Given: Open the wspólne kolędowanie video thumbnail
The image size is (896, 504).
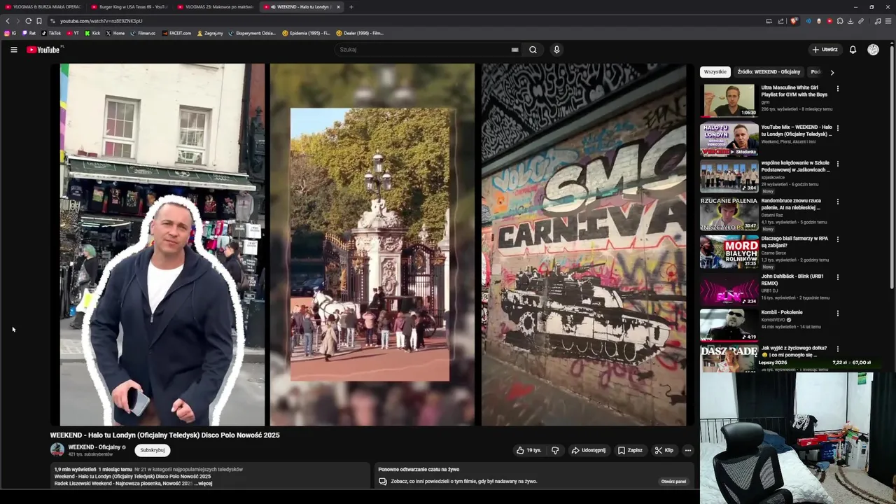Looking at the screenshot, I should tap(729, 176).
